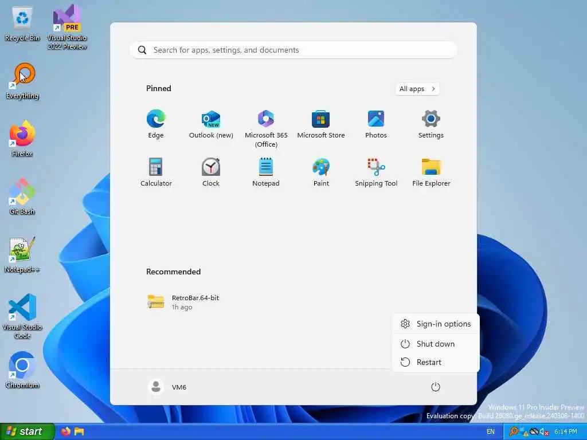Select the Git Bash desktop shortcut

[22, 197]
